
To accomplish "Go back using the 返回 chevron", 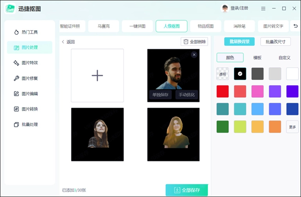I will 68,42.
